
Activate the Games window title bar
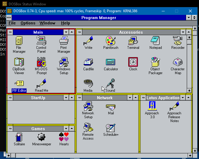38,129
